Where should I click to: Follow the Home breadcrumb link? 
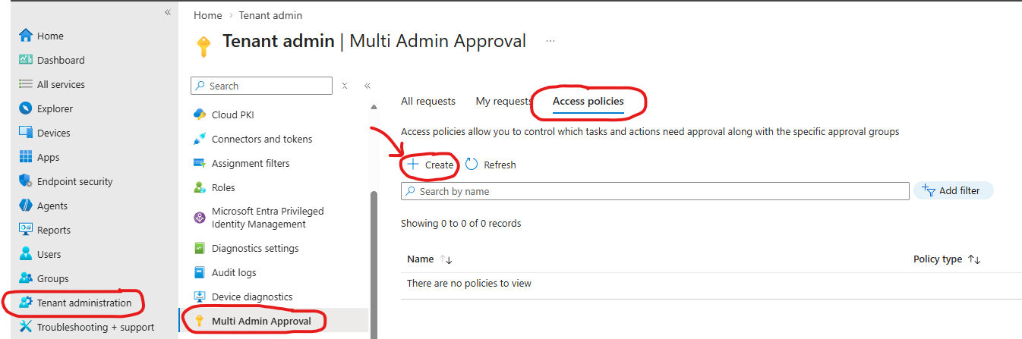[x=208, y=15]
